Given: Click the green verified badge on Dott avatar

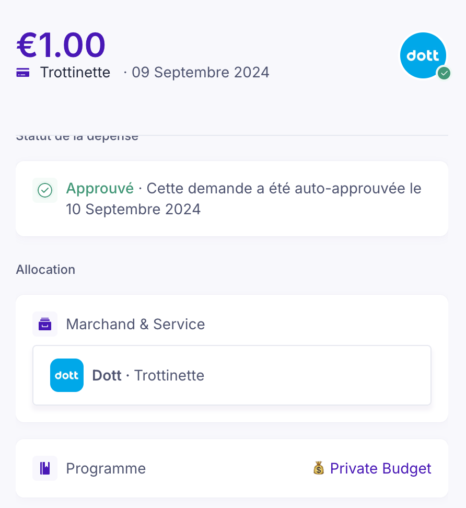Looking at the screenshot, I should coord(444,73).
